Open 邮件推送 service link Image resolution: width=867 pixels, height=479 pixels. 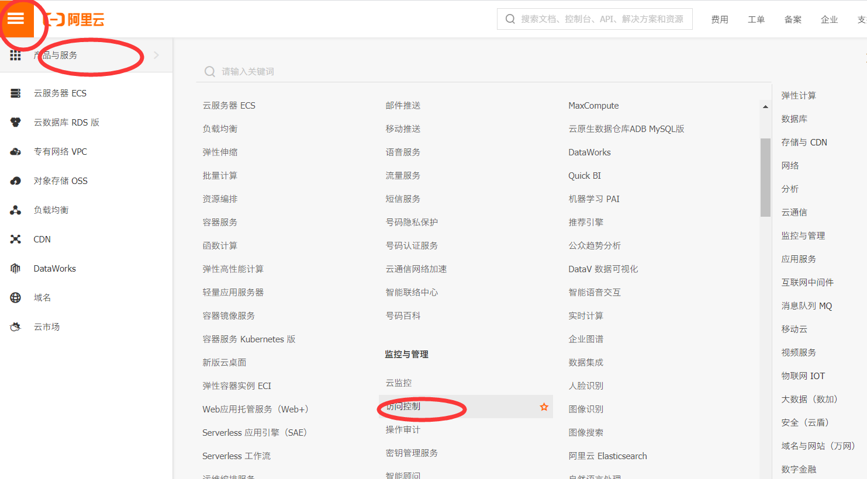pyautogui.click(x=403, y=106)
